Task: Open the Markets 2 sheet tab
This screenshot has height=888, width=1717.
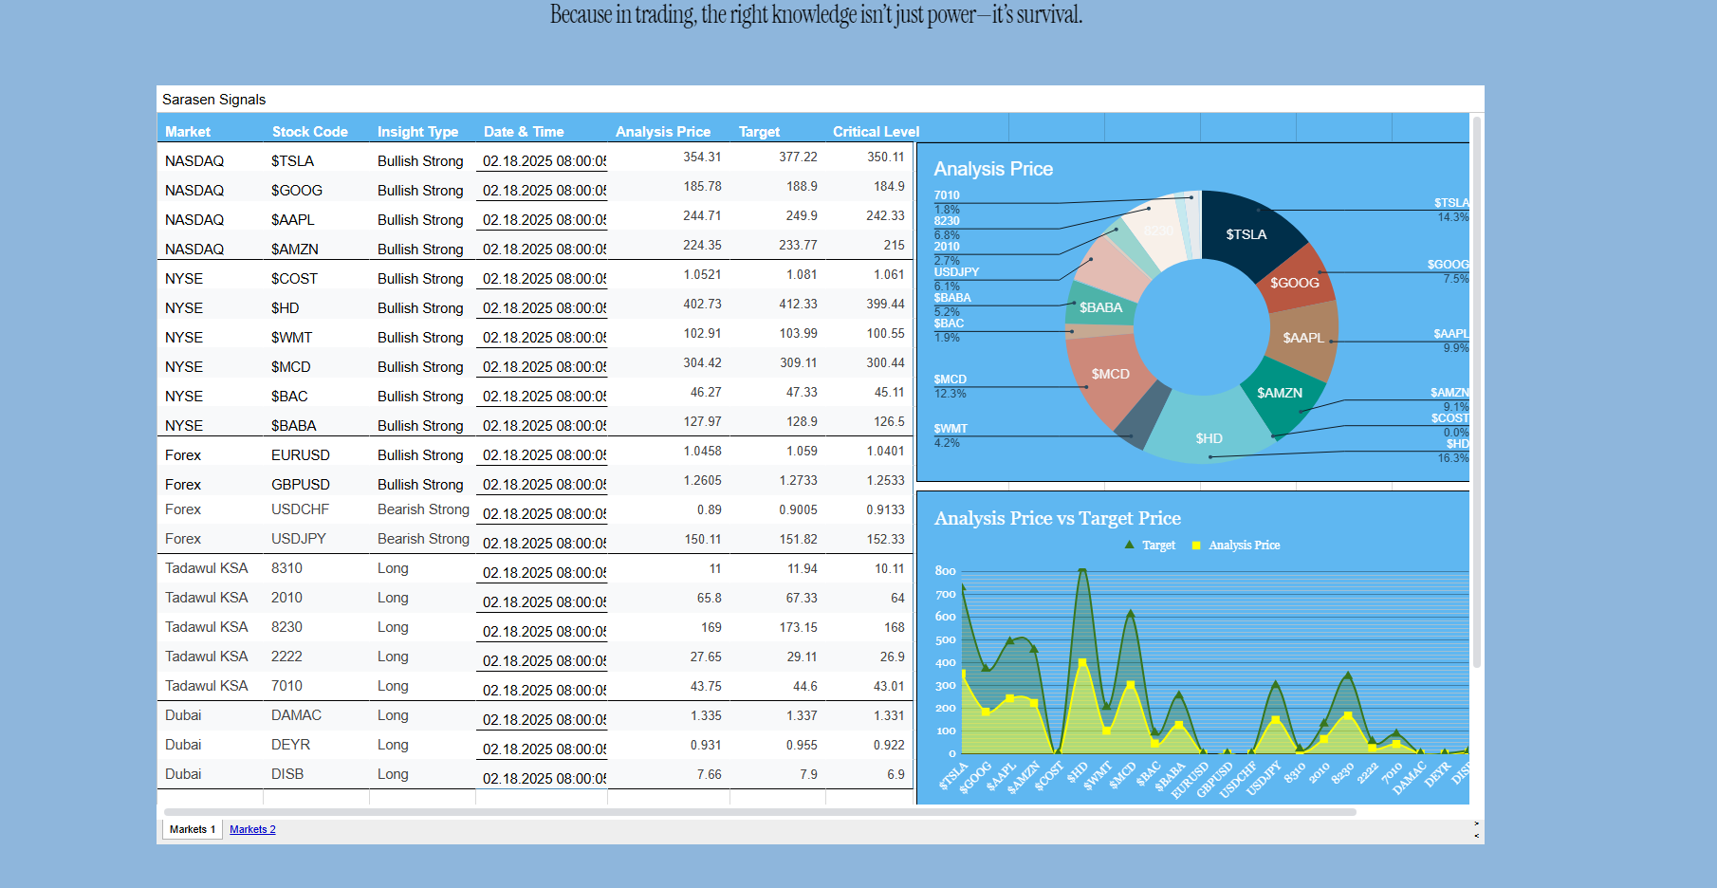Action: 252,829
